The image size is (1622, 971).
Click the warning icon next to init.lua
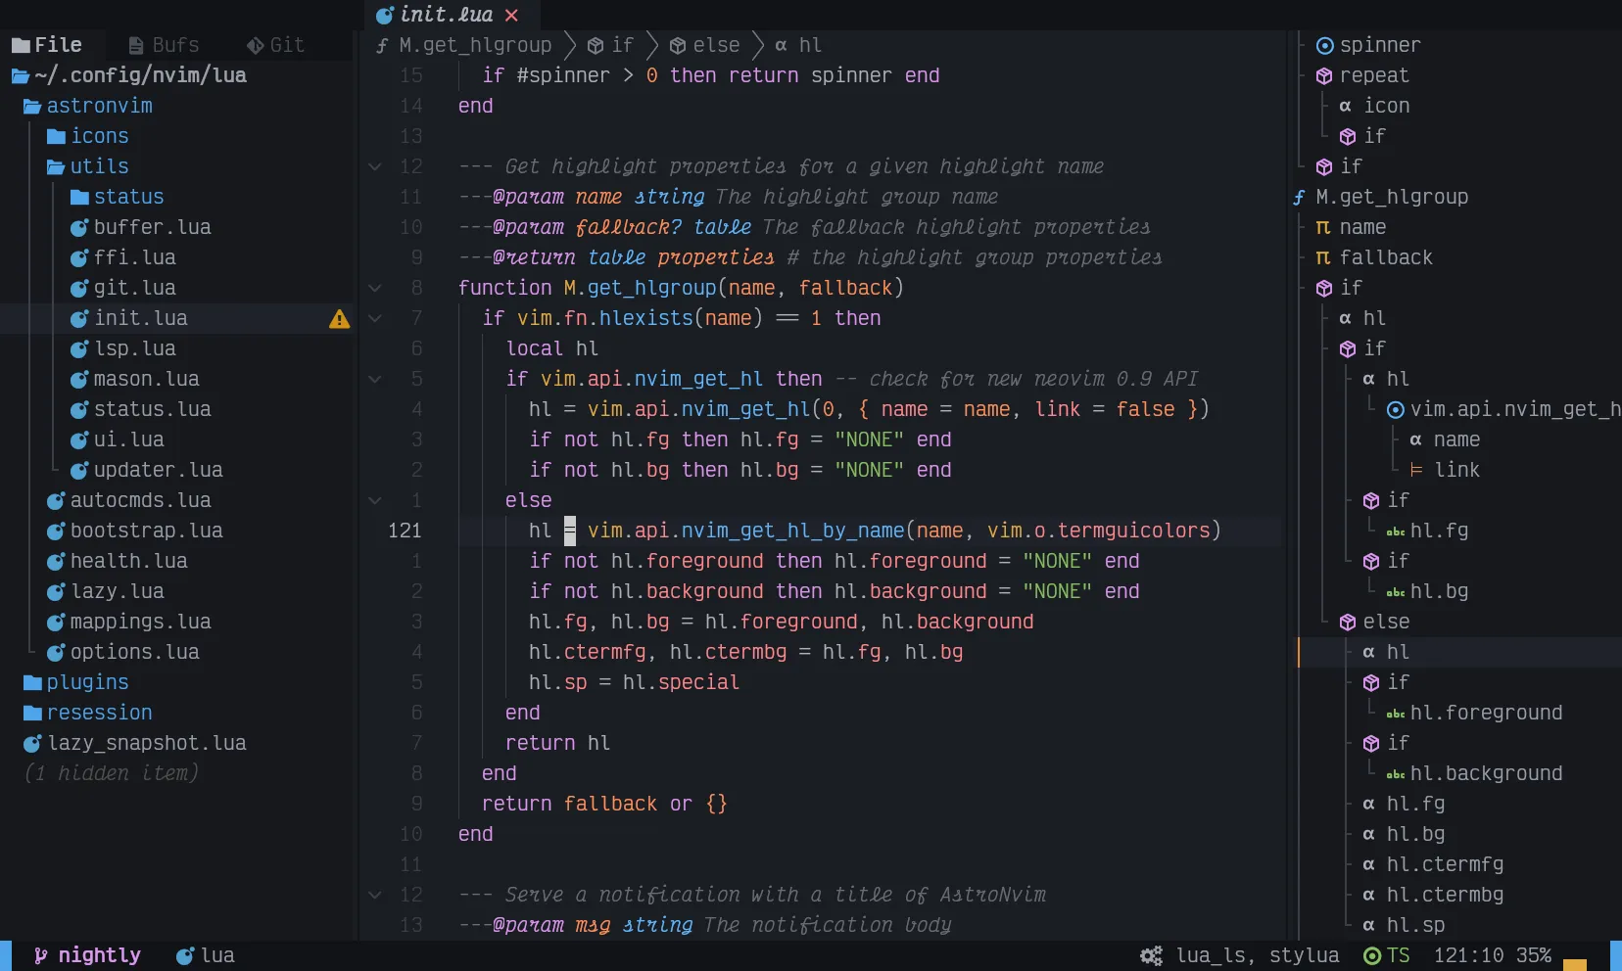(339, 319)
